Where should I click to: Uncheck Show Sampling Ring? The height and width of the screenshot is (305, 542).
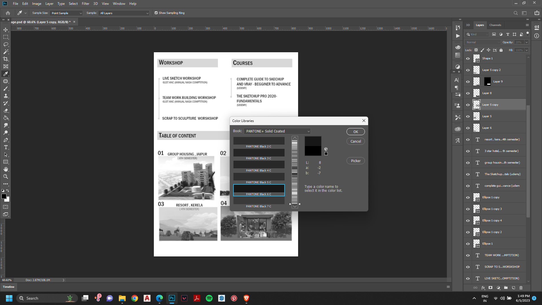click(x=156, y=13)
